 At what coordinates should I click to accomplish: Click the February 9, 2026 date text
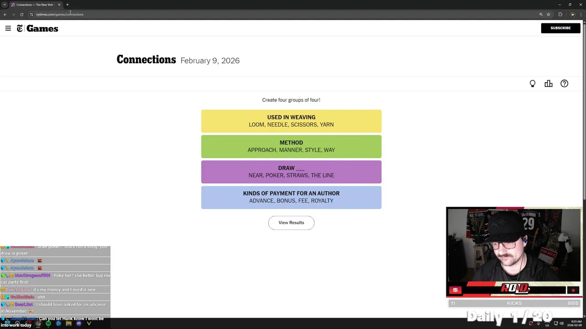(x=210, y=60)
